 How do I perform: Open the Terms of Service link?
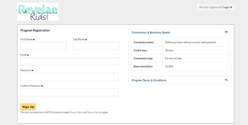click(x=95, y=112)
